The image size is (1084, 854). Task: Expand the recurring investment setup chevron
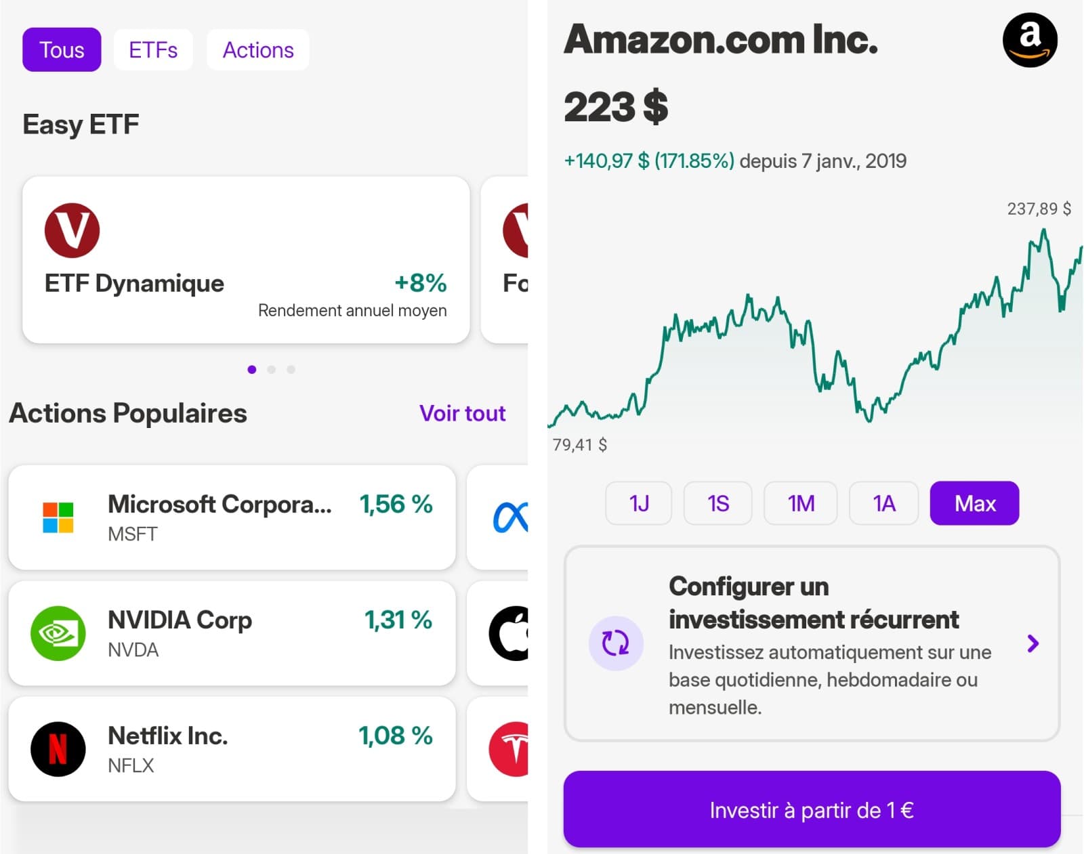coord(1033,643)
